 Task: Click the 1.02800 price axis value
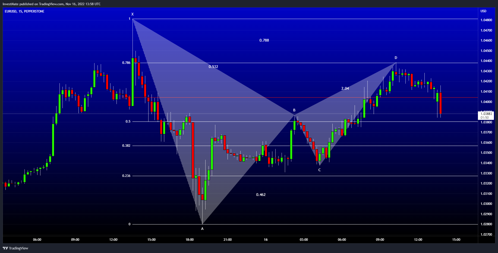point(486,224)
